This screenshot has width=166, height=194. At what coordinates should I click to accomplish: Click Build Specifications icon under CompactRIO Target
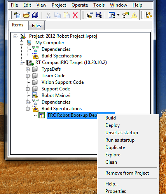(x=35, y=109)
